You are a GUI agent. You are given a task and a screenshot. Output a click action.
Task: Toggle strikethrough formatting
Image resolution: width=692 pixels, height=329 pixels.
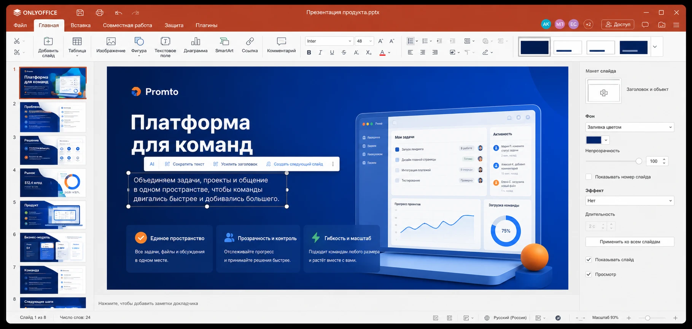(x=344, y=52)
